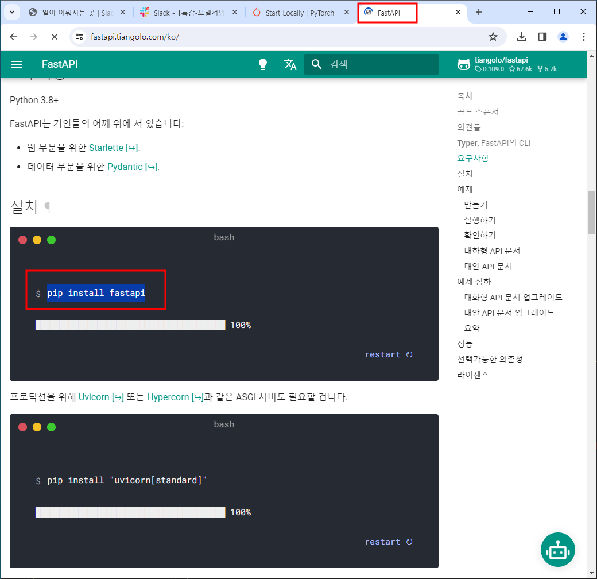Image resolution: width=597 pixels, height=579 pixels.
Task: Open a new browser tab
Action: tap(479, 12)
